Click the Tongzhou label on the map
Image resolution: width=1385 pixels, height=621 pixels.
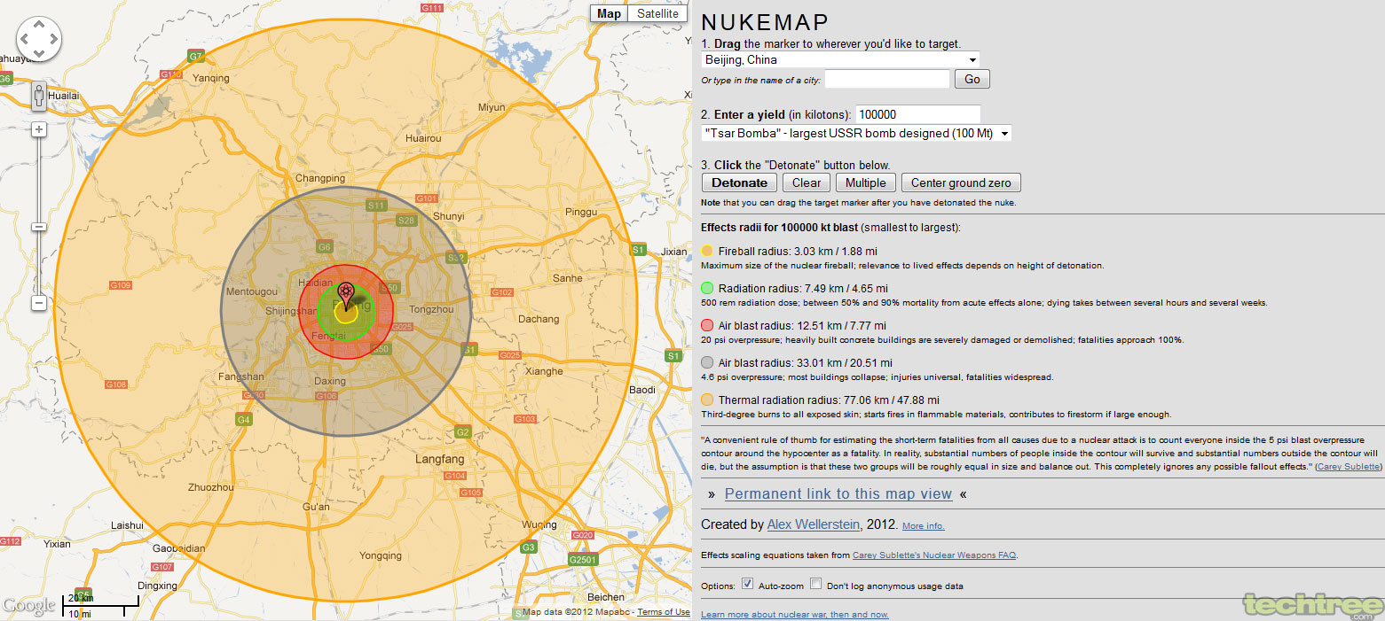tap(431, 310)
